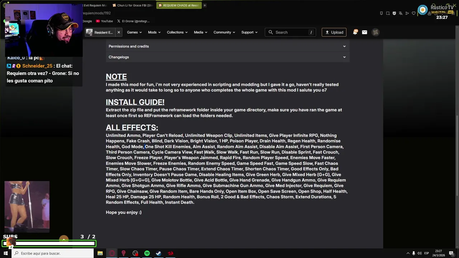This screenshot has width=459, height=258.
Task: Open OBS Studio from the taskbar
Action: click(135, 253)
